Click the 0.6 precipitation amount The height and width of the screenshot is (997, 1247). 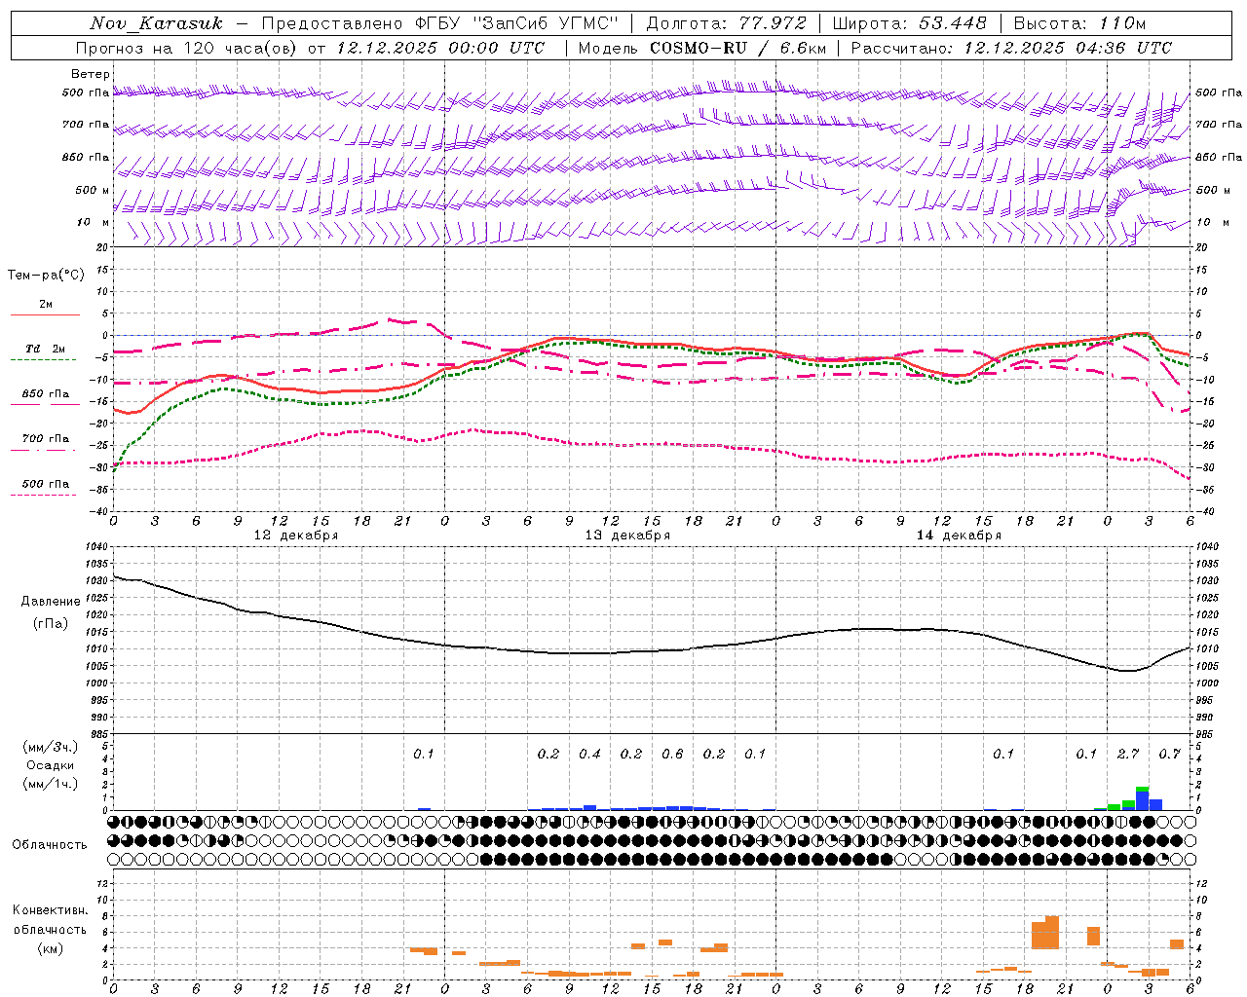pos(672,754)
